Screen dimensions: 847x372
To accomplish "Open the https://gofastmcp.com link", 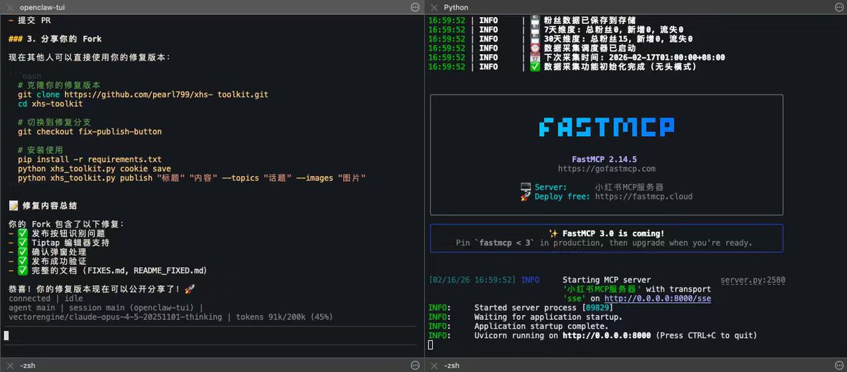I will pyautogui.click(x=606, y=169).
